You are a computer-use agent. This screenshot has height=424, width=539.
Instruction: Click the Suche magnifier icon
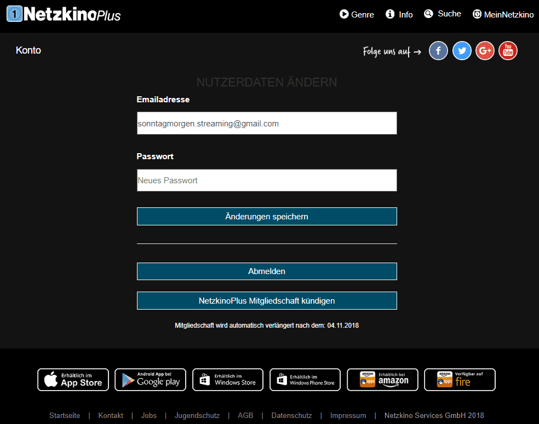(x=428, y=14)
